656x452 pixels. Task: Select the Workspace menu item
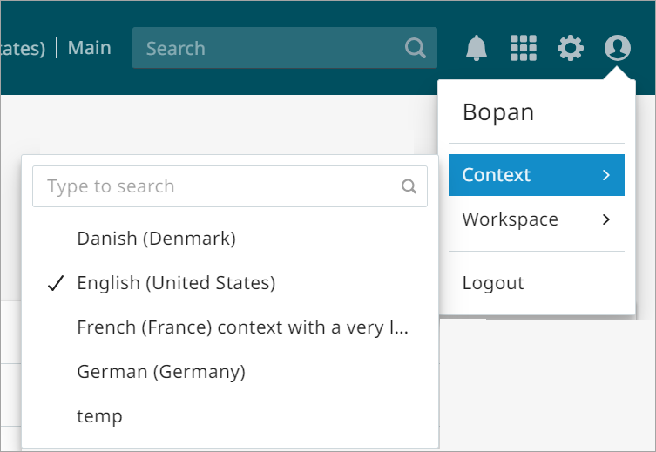(511, 219)
